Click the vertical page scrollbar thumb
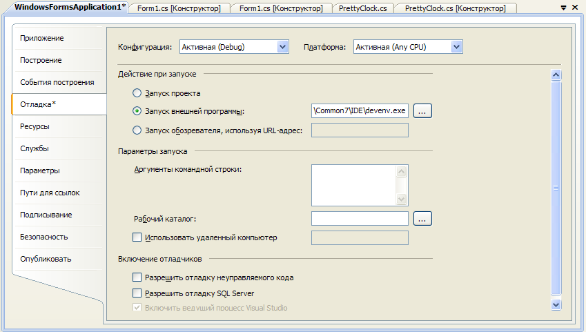This screenshot has height=332, width=586. pos(556,188)
